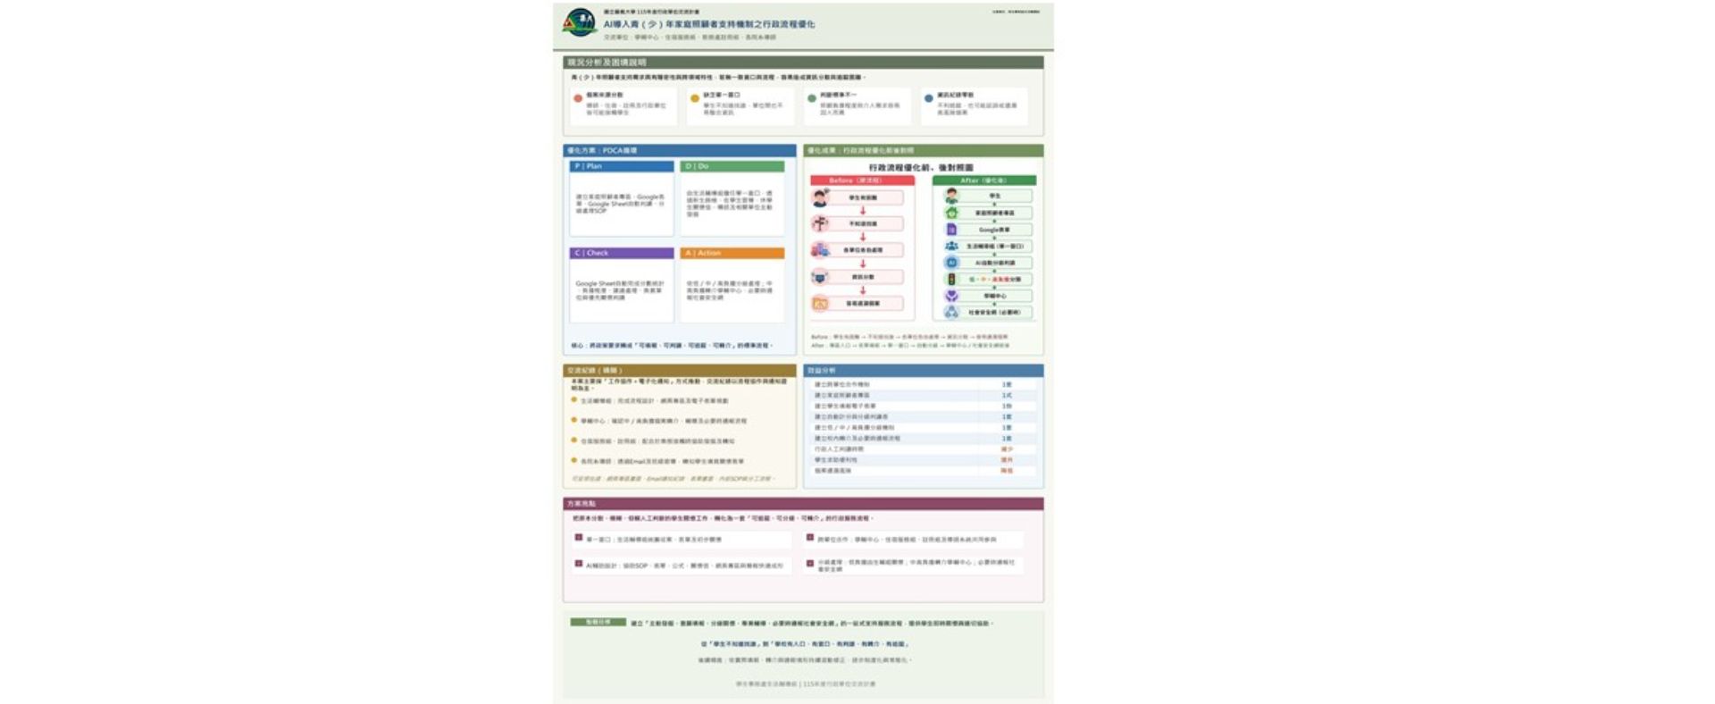Screen dimensions: 1715x704
Task: Click the student icon in the After column
Action: tap(951, 196)
